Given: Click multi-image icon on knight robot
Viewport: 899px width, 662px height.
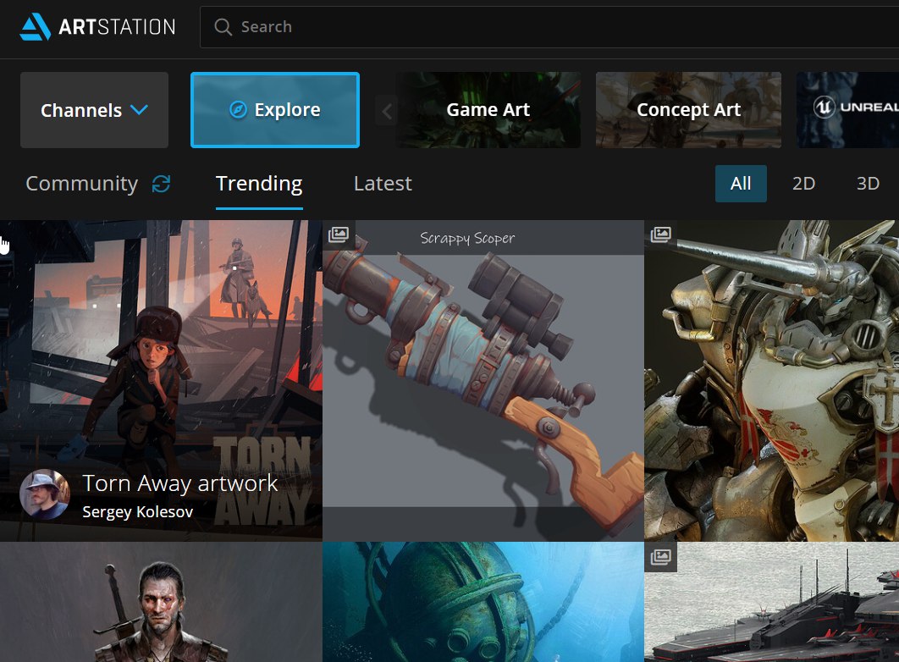Looking at the screenshot, I should 660,234.
